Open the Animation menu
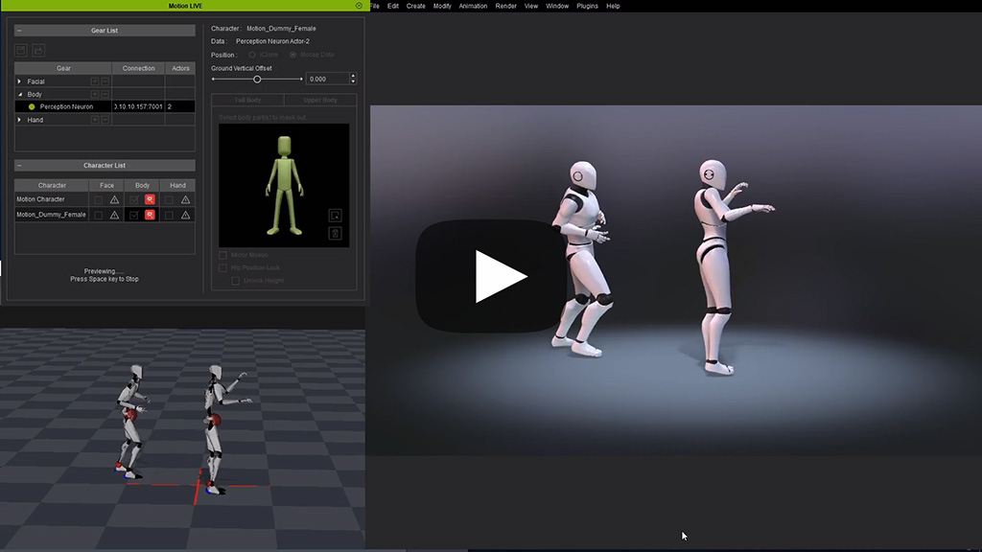The width and height of the screenshot is (982, 552). (473, 6)
